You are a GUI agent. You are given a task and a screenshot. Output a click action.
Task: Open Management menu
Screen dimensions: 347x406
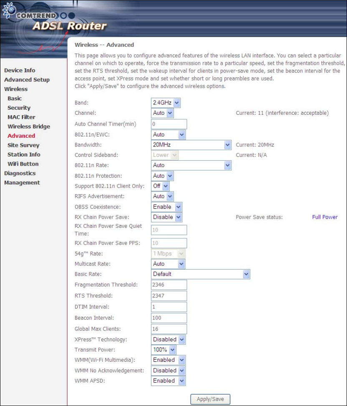[x=22, y=182]
